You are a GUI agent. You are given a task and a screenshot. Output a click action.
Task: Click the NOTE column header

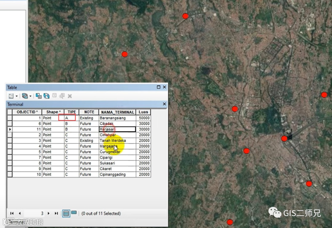[x=89, y=112]
